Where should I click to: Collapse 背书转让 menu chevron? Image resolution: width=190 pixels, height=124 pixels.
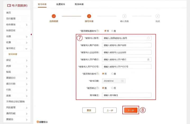click(x=26, y=49)
